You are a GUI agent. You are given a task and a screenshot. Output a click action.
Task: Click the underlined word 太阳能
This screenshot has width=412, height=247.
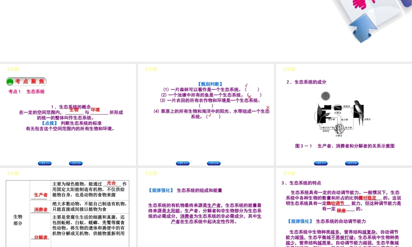pos(173,211)
